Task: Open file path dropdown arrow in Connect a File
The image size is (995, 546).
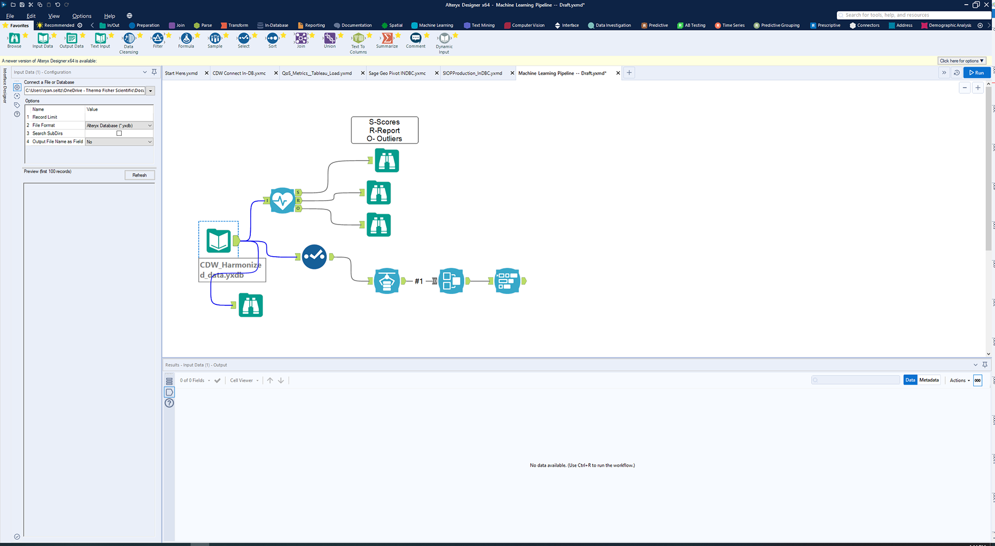Action: (151, 91)
